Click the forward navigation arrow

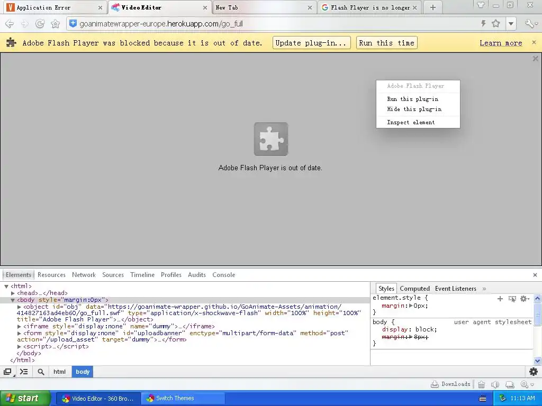pyautogui.click(x=24, y=24)
